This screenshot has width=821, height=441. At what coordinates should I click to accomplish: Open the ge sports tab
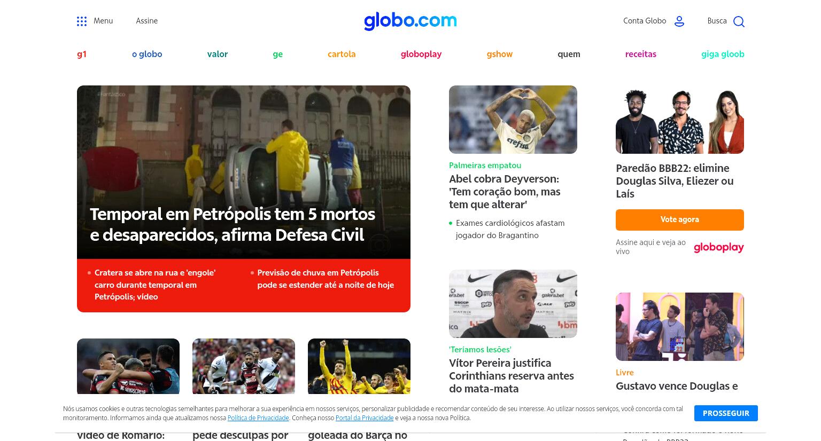click(x=278, y=54)
